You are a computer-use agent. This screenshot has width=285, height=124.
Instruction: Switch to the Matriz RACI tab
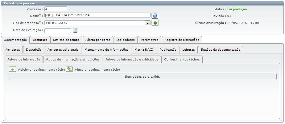(144, 50)
